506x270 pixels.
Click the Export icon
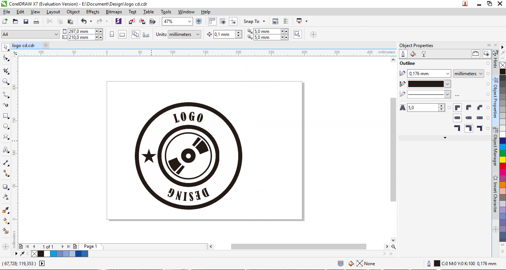click(x=142, y=21)
